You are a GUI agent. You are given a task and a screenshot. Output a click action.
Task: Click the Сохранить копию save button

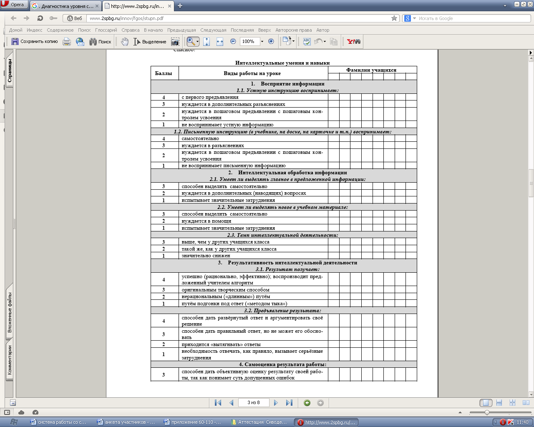[x=35, y=41]
